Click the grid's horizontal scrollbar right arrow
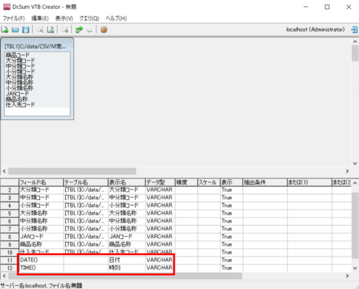 (347, 276)
